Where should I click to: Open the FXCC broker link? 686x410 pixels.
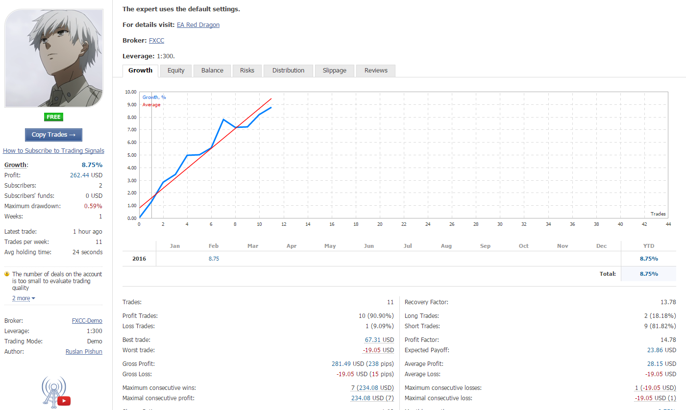156,41
